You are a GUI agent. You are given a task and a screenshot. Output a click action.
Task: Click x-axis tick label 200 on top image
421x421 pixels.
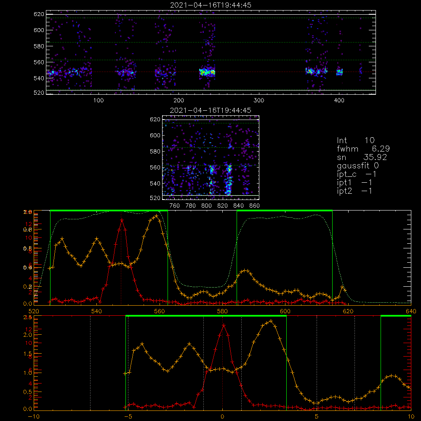click(x=179, y=101)
